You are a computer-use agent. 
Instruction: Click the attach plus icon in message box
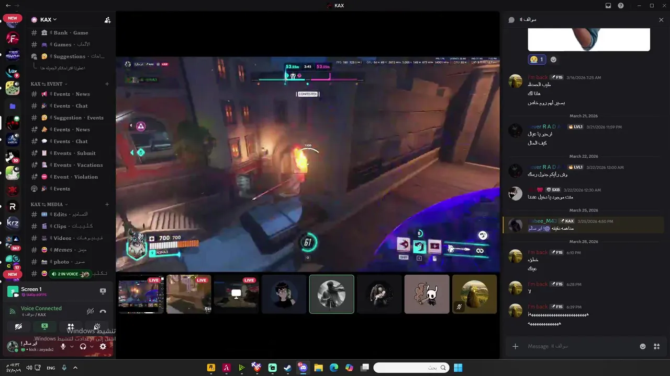[516, 346]
